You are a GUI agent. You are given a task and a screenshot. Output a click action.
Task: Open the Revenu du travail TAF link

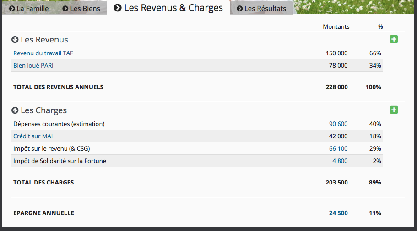pyautogui.click(x=43, y=53)
